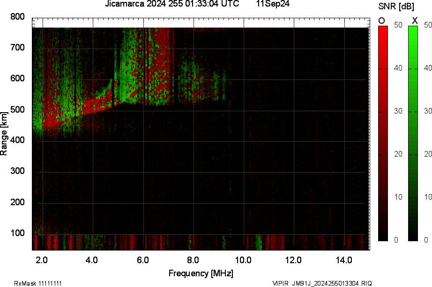Image resolution: width=432 pixels, height=287 pixels.
Task: Click the O label above red colorbar
Action: (x=382, y=21)
